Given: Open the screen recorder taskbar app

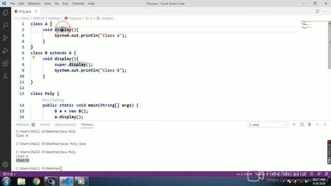Looking at the screenshot, I should pos(51,181).
